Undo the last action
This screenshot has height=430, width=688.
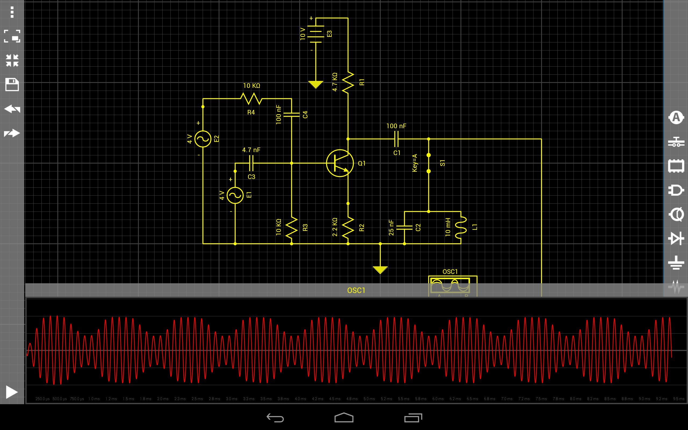12,109
